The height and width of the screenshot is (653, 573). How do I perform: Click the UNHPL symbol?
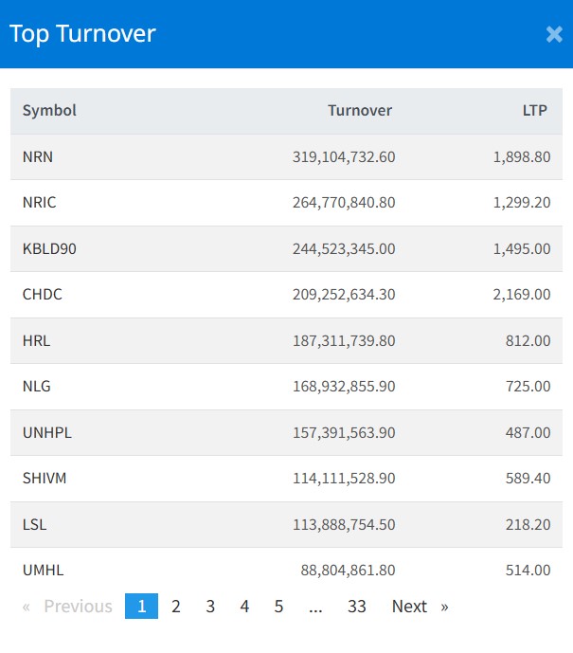[47, 433]
